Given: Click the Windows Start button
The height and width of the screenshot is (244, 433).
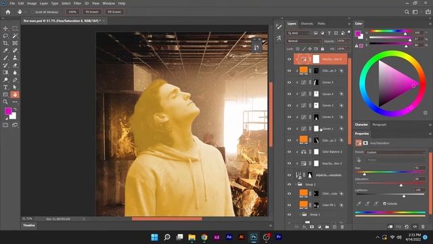Looking at the screenshot, I should 155,237.
